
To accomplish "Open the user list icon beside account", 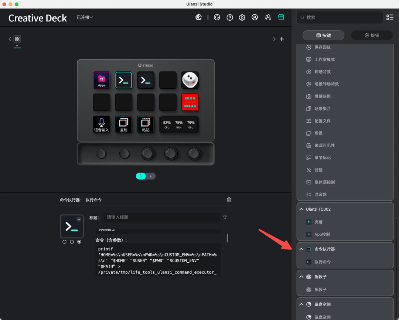I will point(268,17).
